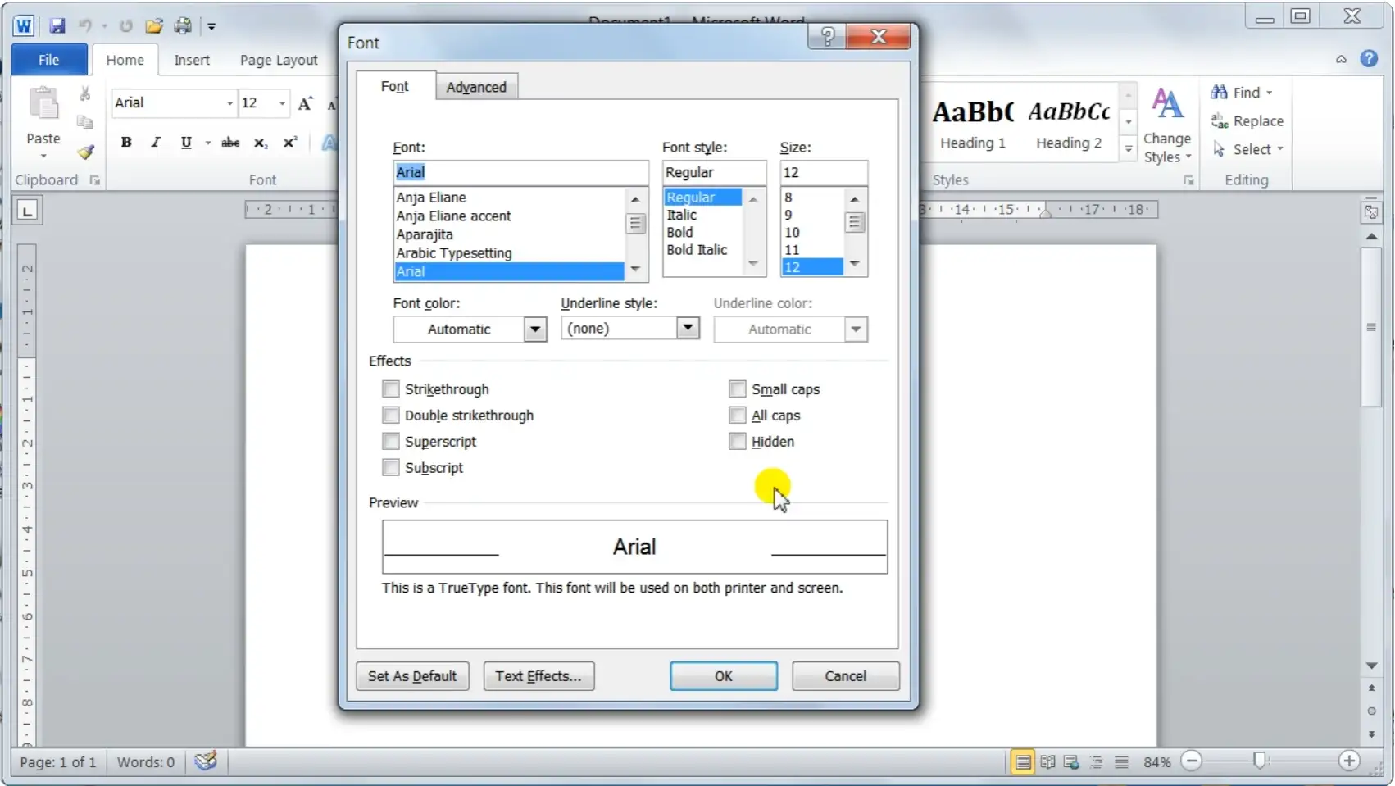Expand the Underline style dropdown
Screen dimensions: 1395x786
688,329
